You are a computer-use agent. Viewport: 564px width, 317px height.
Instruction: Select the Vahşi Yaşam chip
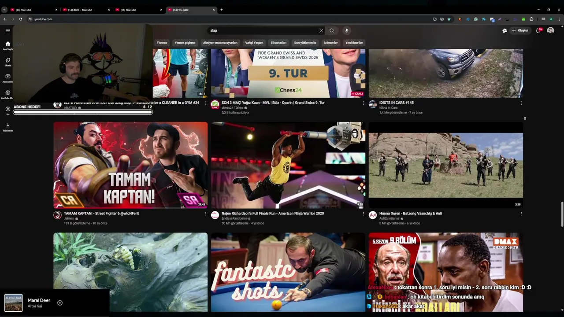[x=254, y=43]
